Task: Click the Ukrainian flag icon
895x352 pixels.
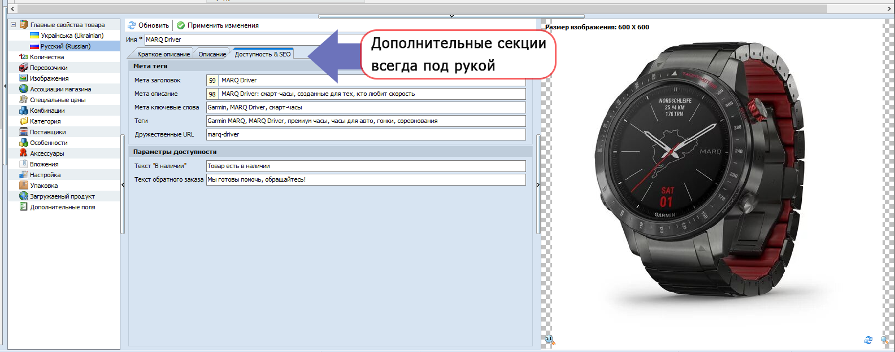Action: [x=34, y=36]
